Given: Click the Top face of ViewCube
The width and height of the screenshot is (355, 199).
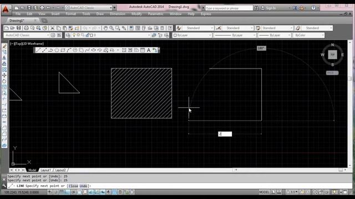Looking at the screenshot, I should click(x=332, y=55).
